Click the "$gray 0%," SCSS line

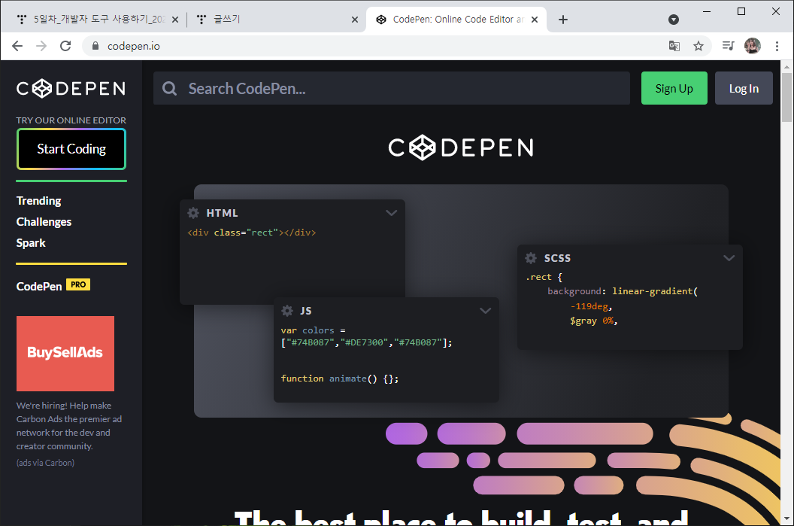pos(593,321)
